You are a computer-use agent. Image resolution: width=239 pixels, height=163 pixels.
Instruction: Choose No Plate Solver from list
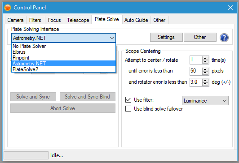pyautogui.click(x=63, y=46)
